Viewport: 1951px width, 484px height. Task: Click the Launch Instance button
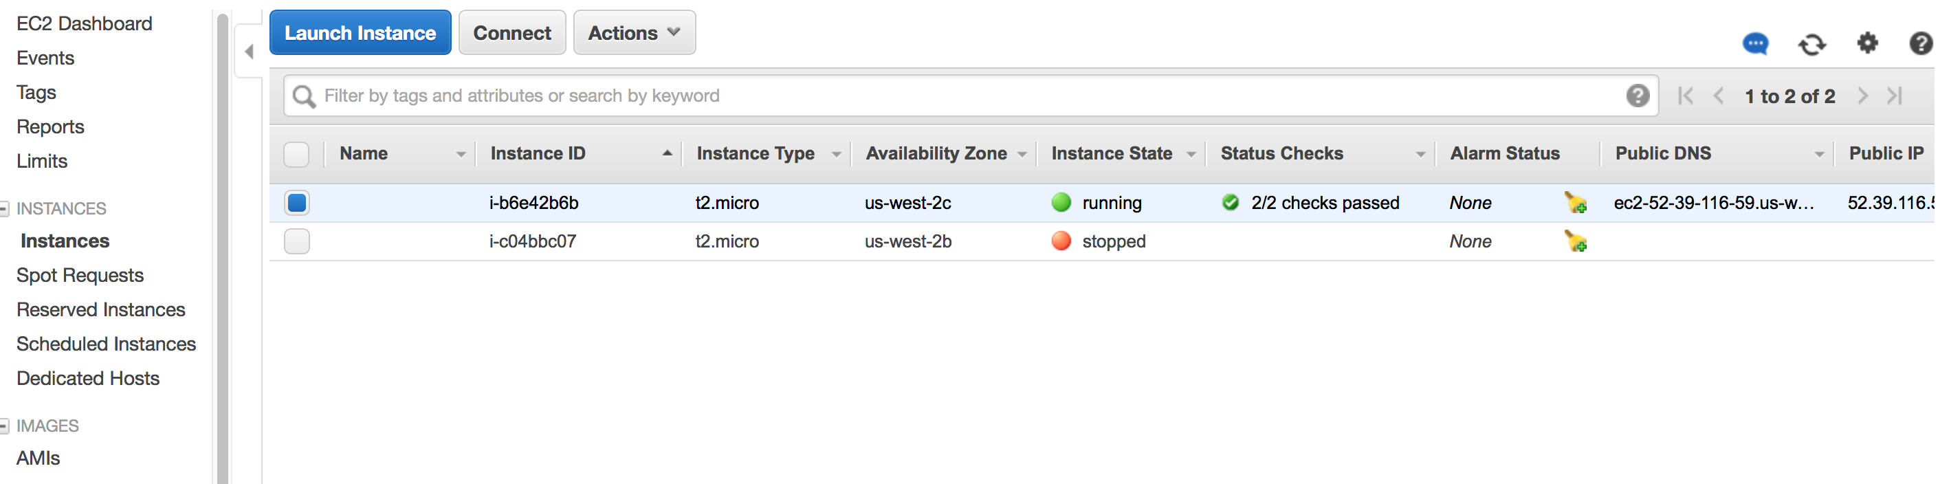360,32
